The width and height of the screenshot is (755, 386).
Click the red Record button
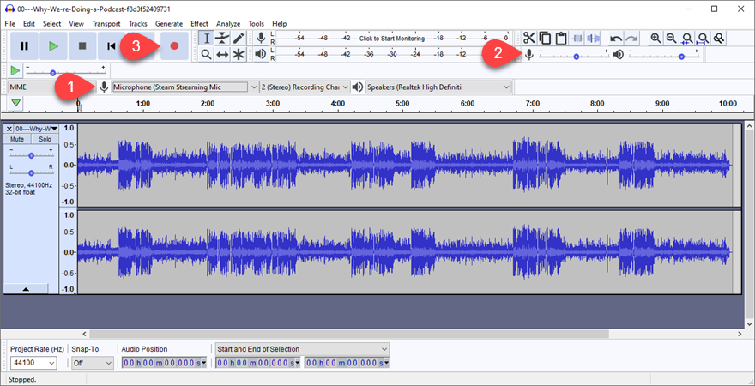(x=174, y=45)
